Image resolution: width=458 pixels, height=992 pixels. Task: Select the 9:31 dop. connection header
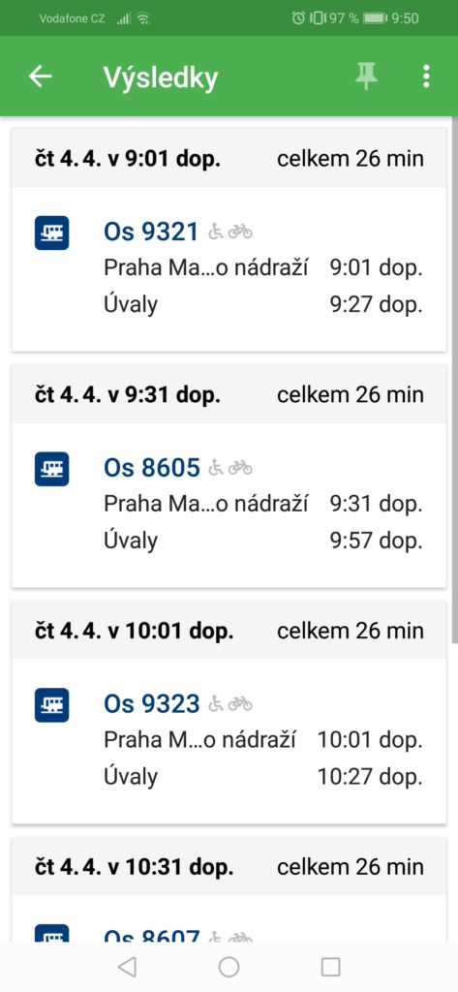point(229,394)
